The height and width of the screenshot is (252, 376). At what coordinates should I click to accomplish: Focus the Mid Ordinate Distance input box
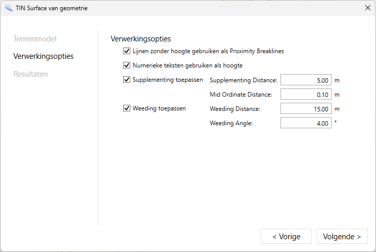coord(306,95)
